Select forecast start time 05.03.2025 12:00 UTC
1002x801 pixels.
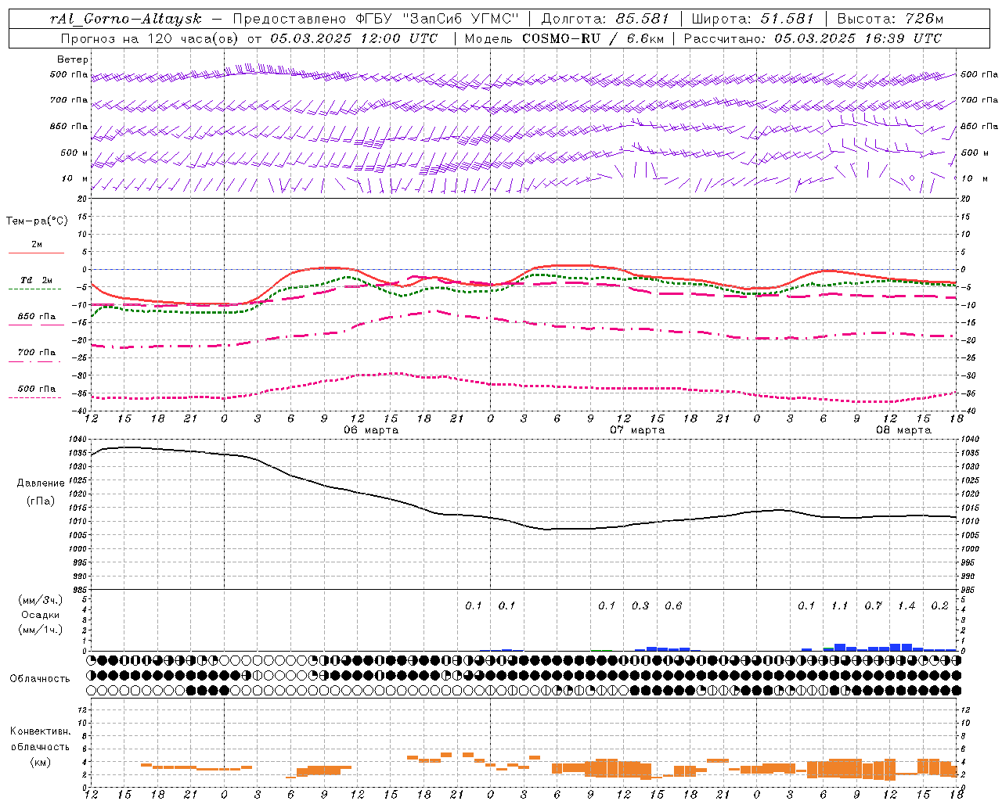(354, 38)
